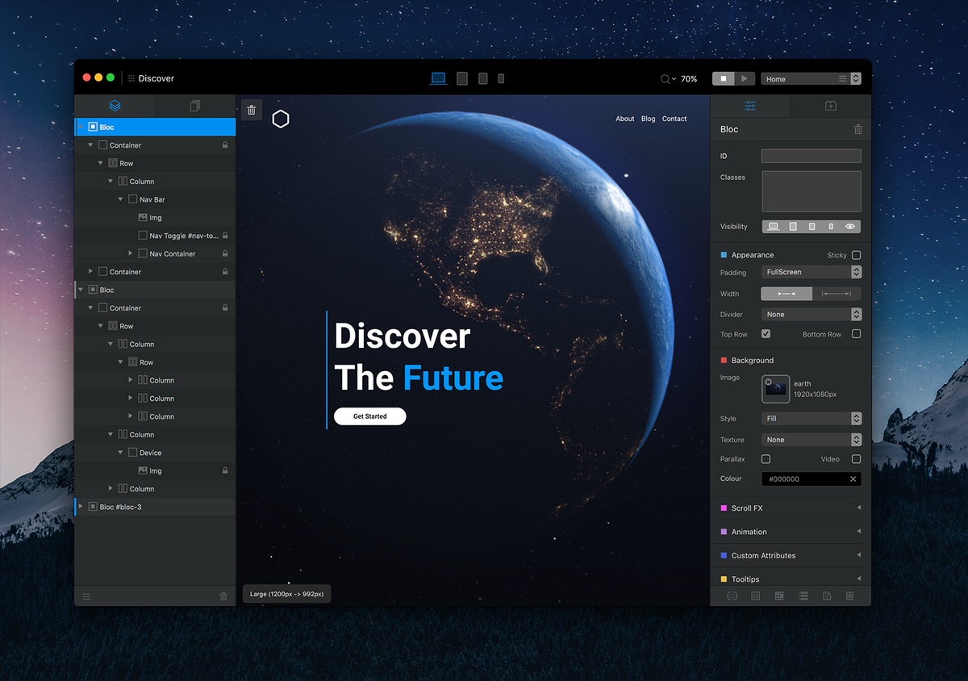Open the Add Bric panel on the right
The image size is (968, 681).
830,106
